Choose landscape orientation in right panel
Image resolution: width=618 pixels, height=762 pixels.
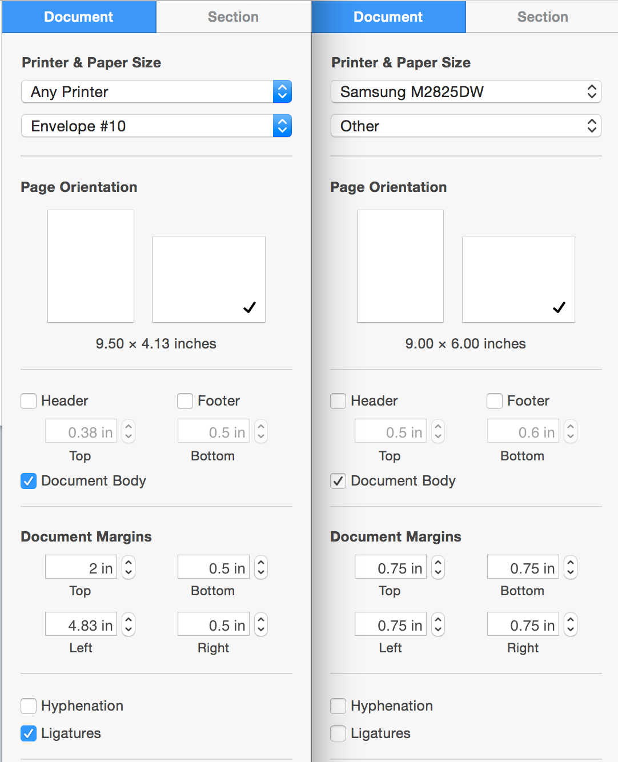tap(519, 279)
